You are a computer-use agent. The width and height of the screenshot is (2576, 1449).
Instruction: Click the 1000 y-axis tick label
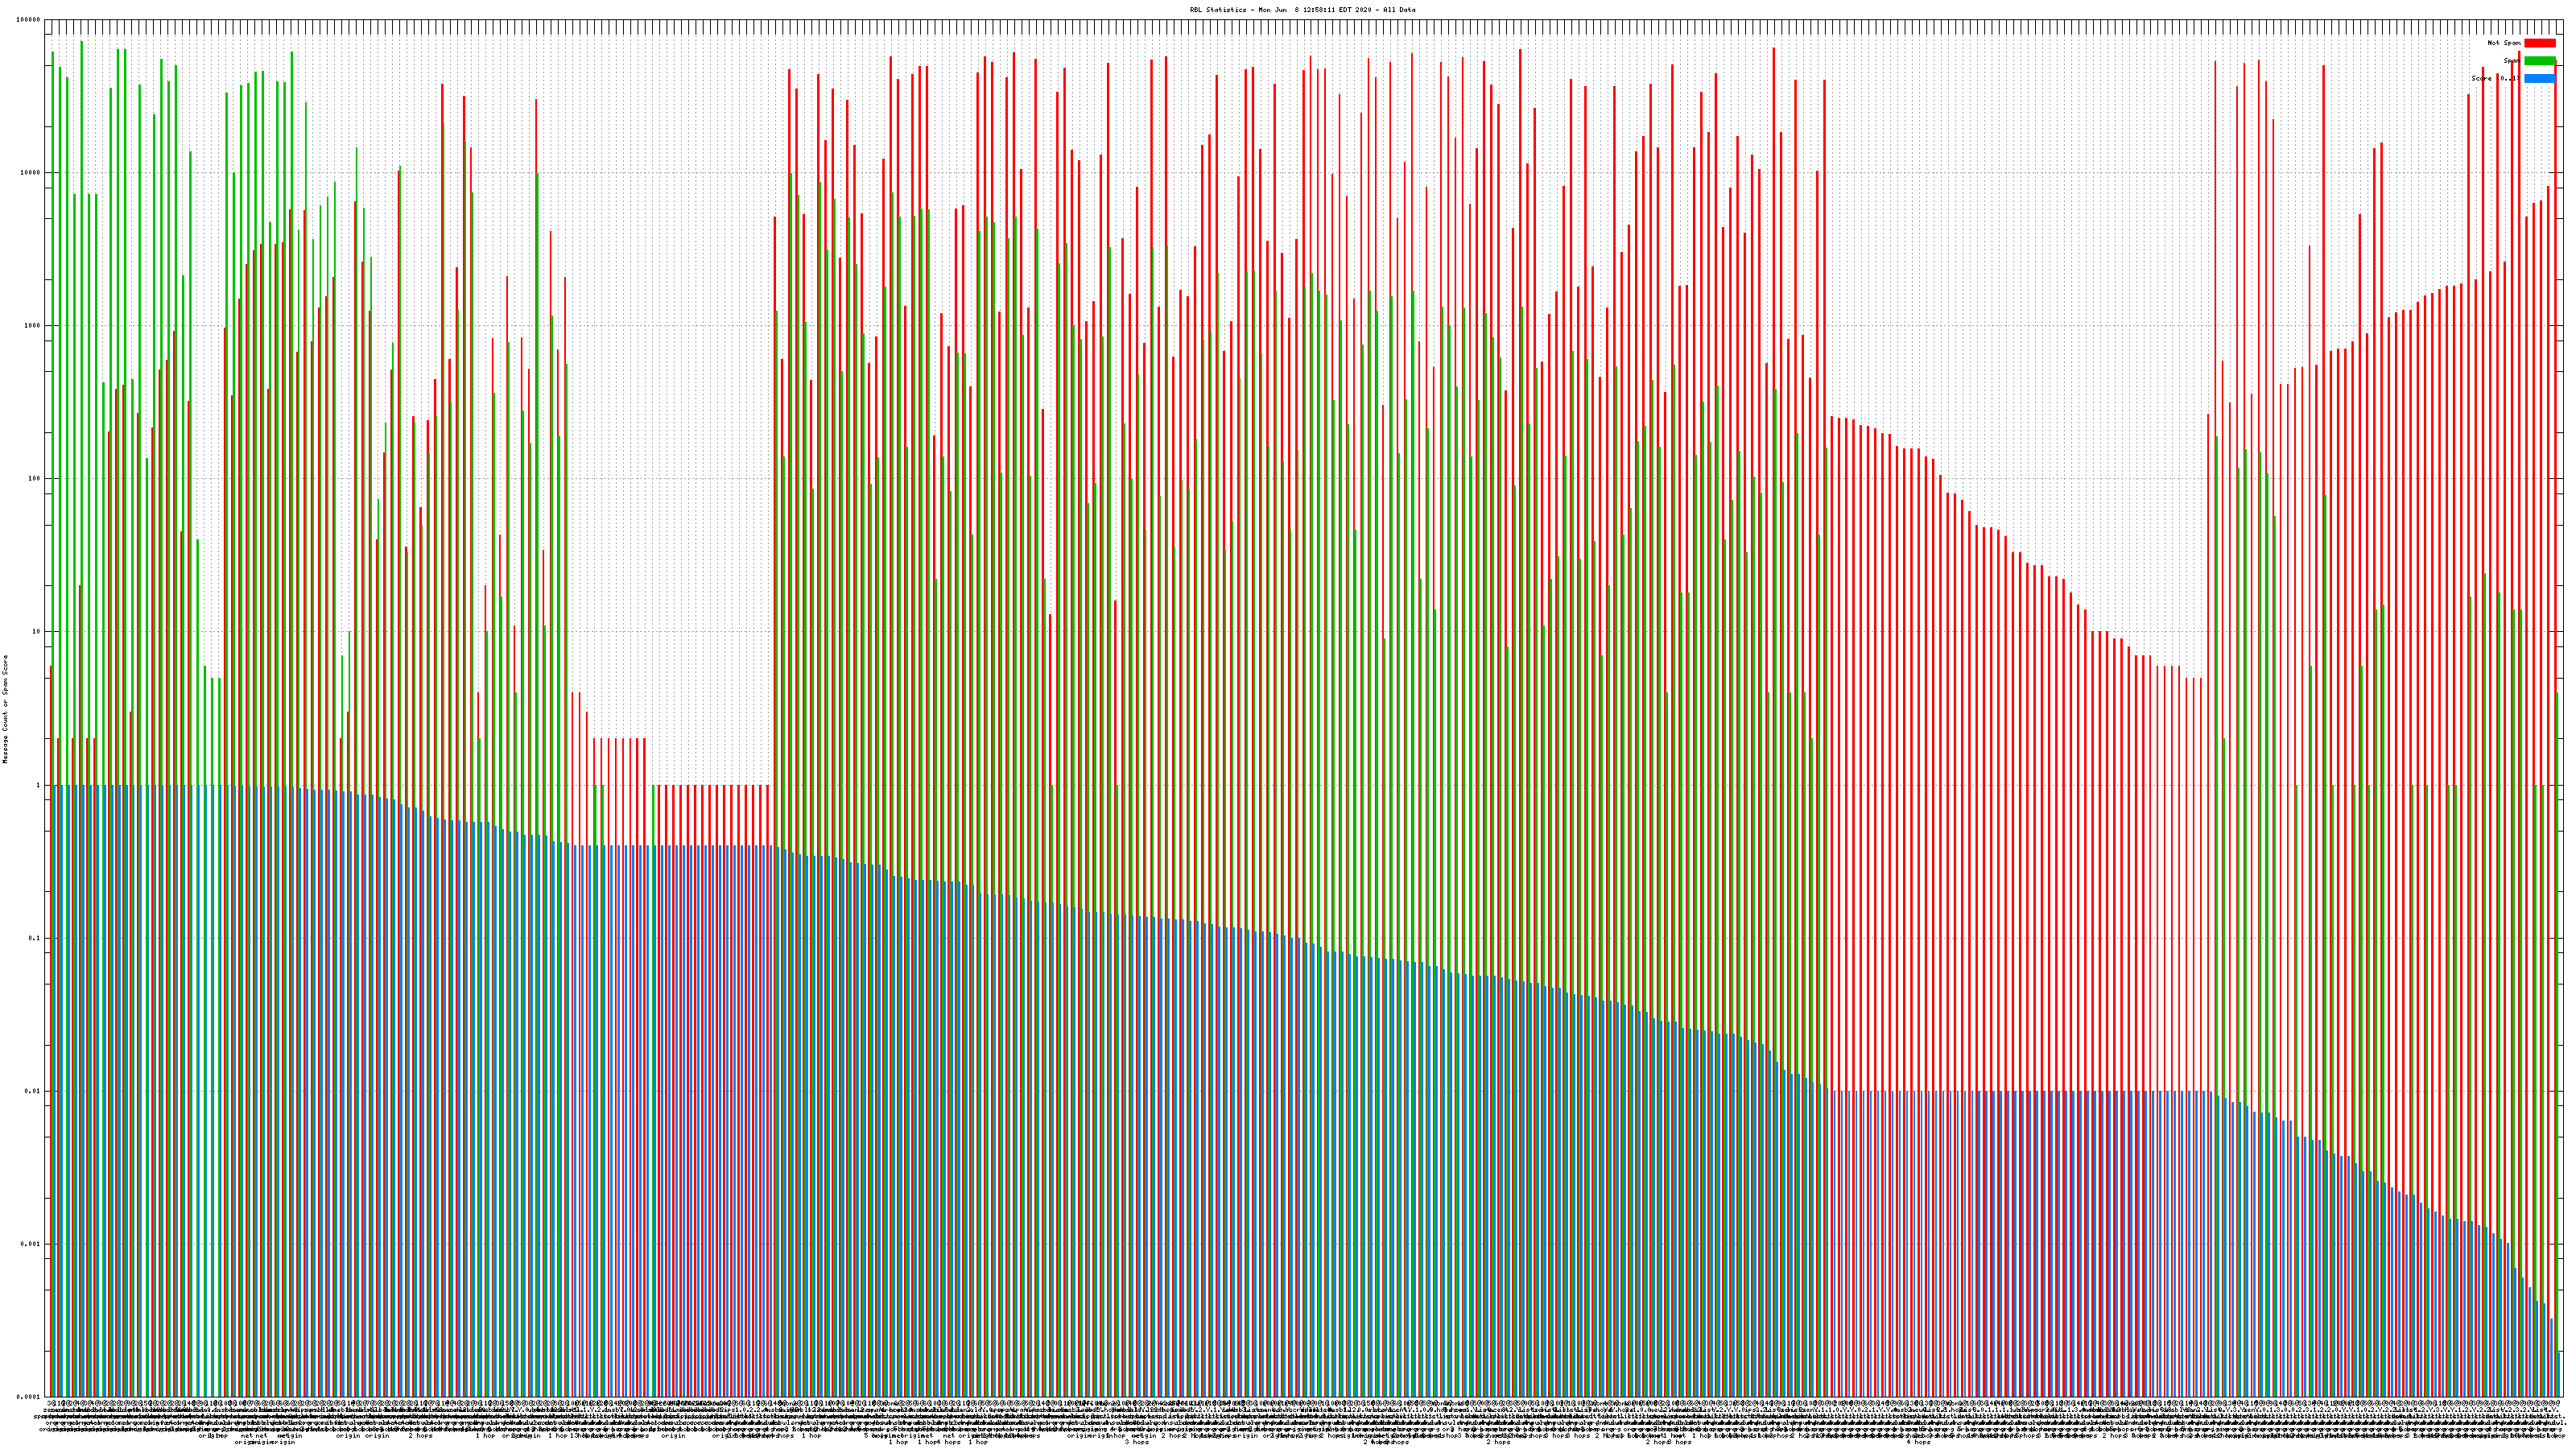[x=32, y=326]
